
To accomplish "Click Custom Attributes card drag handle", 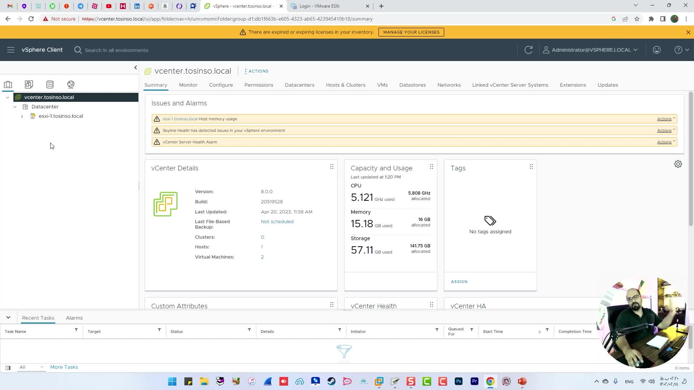I will click(x=331, y=304).
